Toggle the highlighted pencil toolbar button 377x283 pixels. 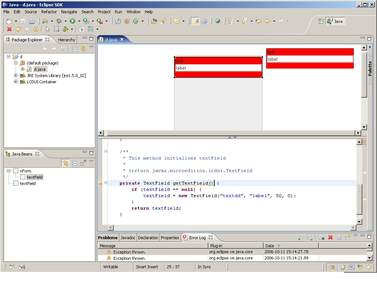[x=195, y=21]
